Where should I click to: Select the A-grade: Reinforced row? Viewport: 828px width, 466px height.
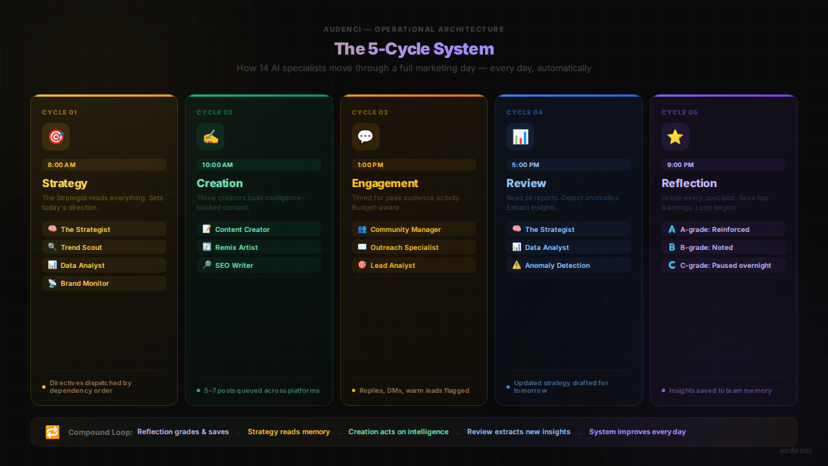(x=723, y=229)
